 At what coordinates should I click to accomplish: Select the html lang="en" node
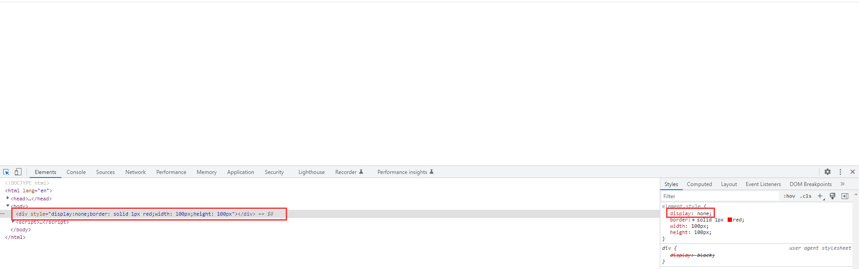(29, 191)
